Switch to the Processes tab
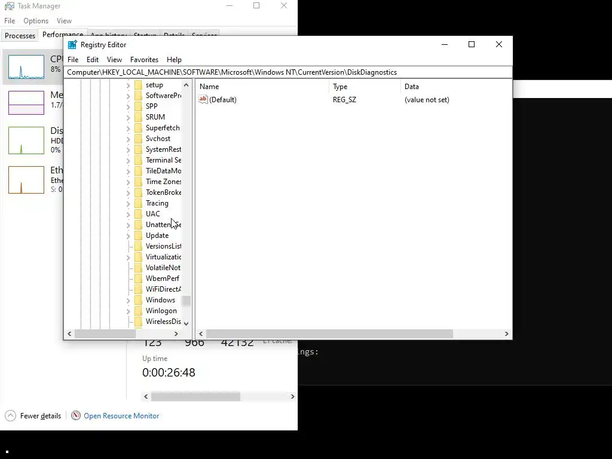612x459 pixels. pos(20,35)
